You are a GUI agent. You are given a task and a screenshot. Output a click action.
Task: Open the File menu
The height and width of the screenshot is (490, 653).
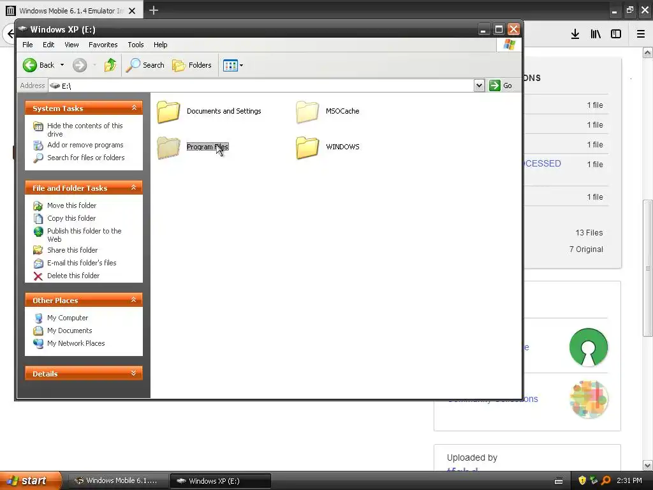[x=27, y=45]
